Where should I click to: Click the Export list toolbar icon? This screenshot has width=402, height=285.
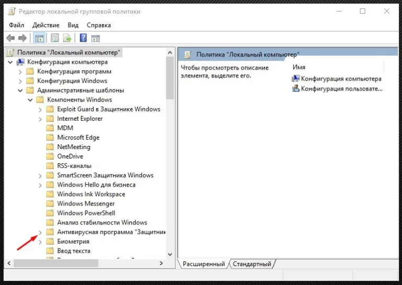click(67, 38)
